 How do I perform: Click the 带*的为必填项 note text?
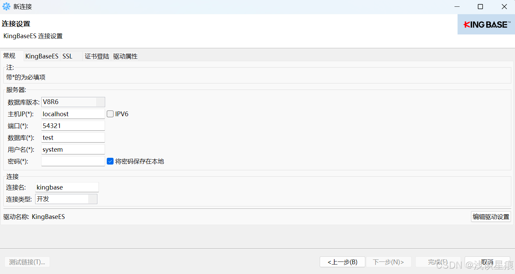(x=26, y=77)
